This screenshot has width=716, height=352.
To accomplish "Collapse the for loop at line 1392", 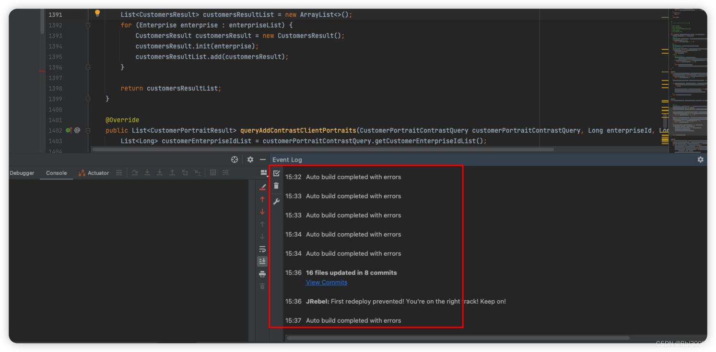I will tap(88, 25).
